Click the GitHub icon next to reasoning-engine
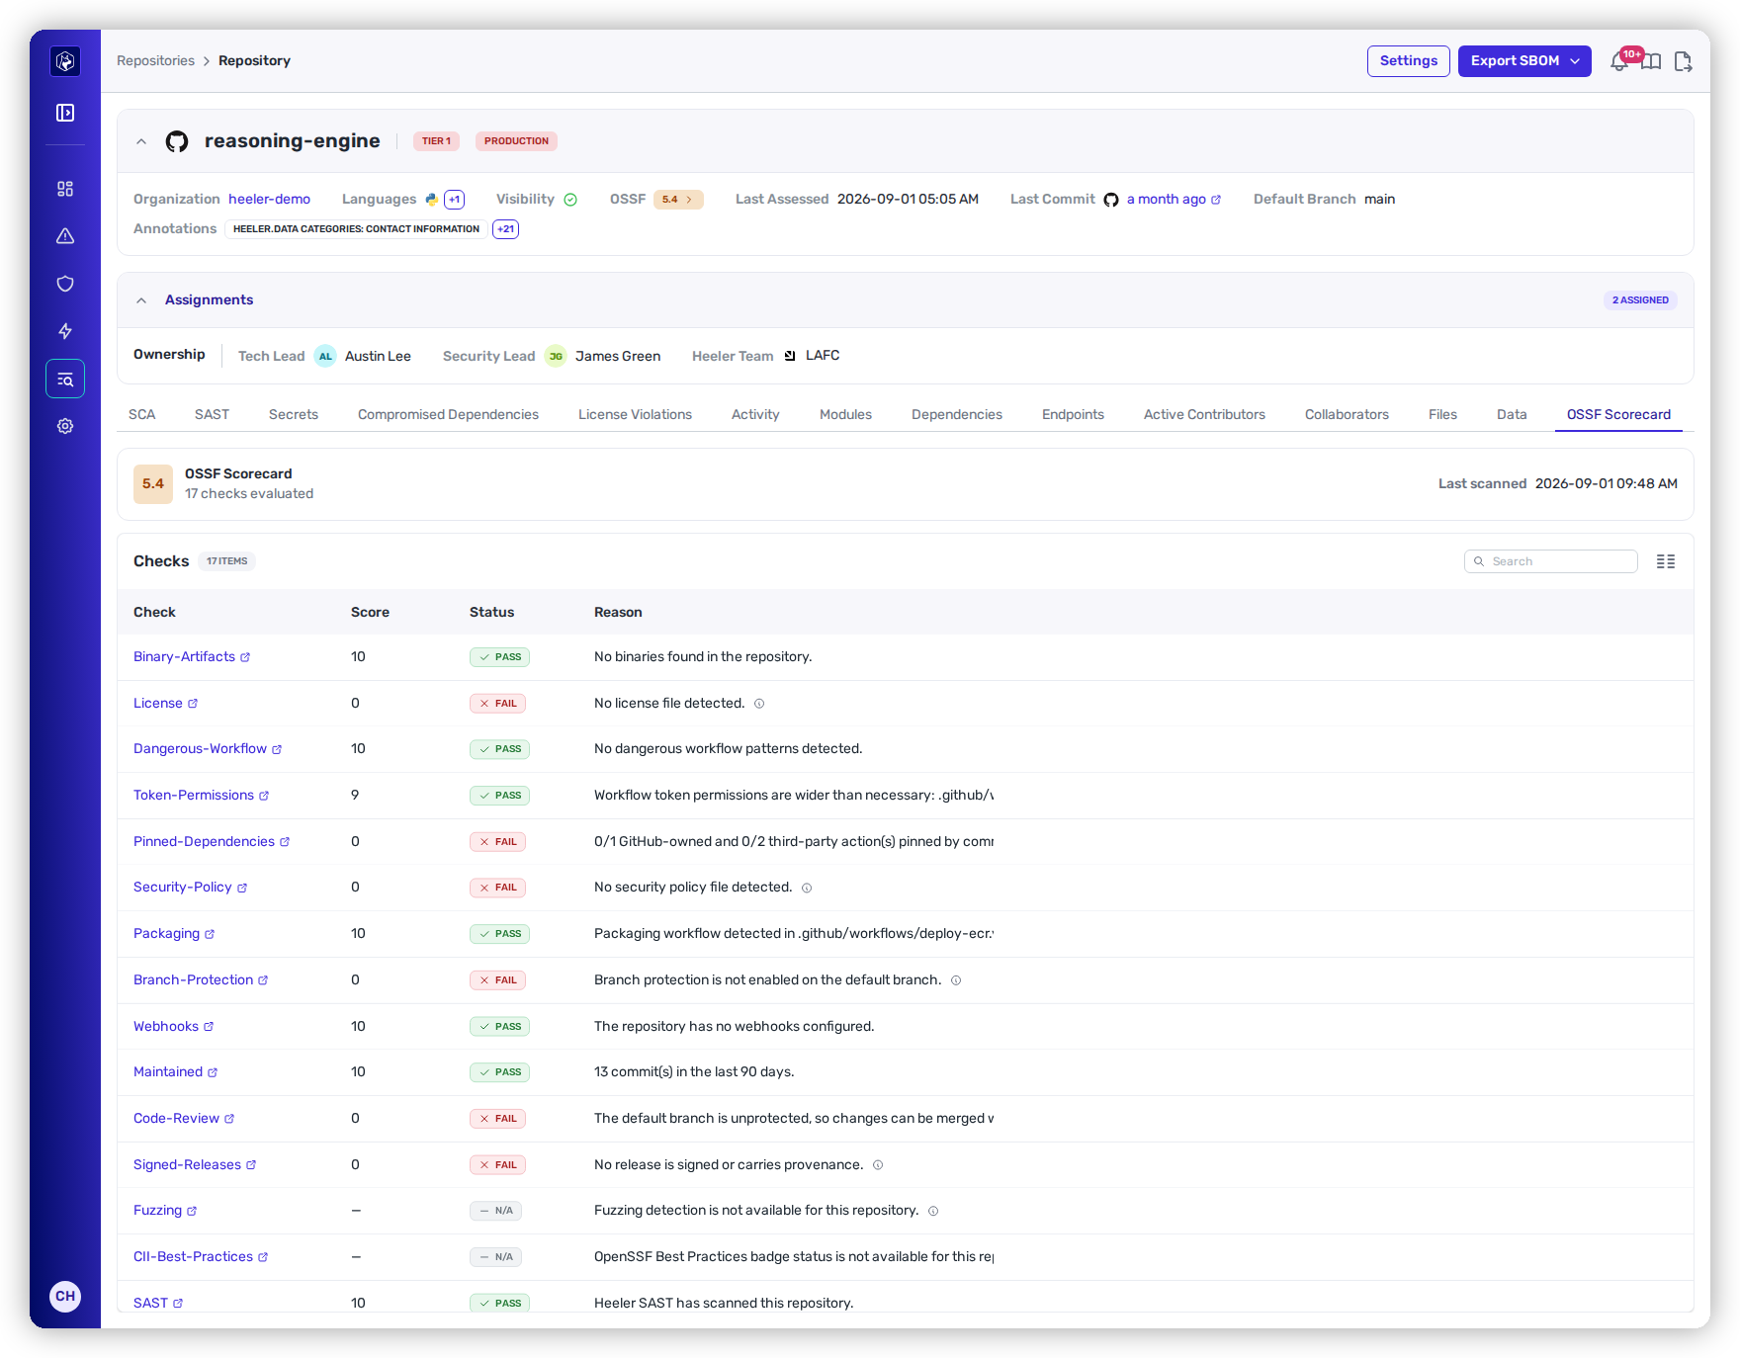1740x1358 pixels. tap(177, 141)
